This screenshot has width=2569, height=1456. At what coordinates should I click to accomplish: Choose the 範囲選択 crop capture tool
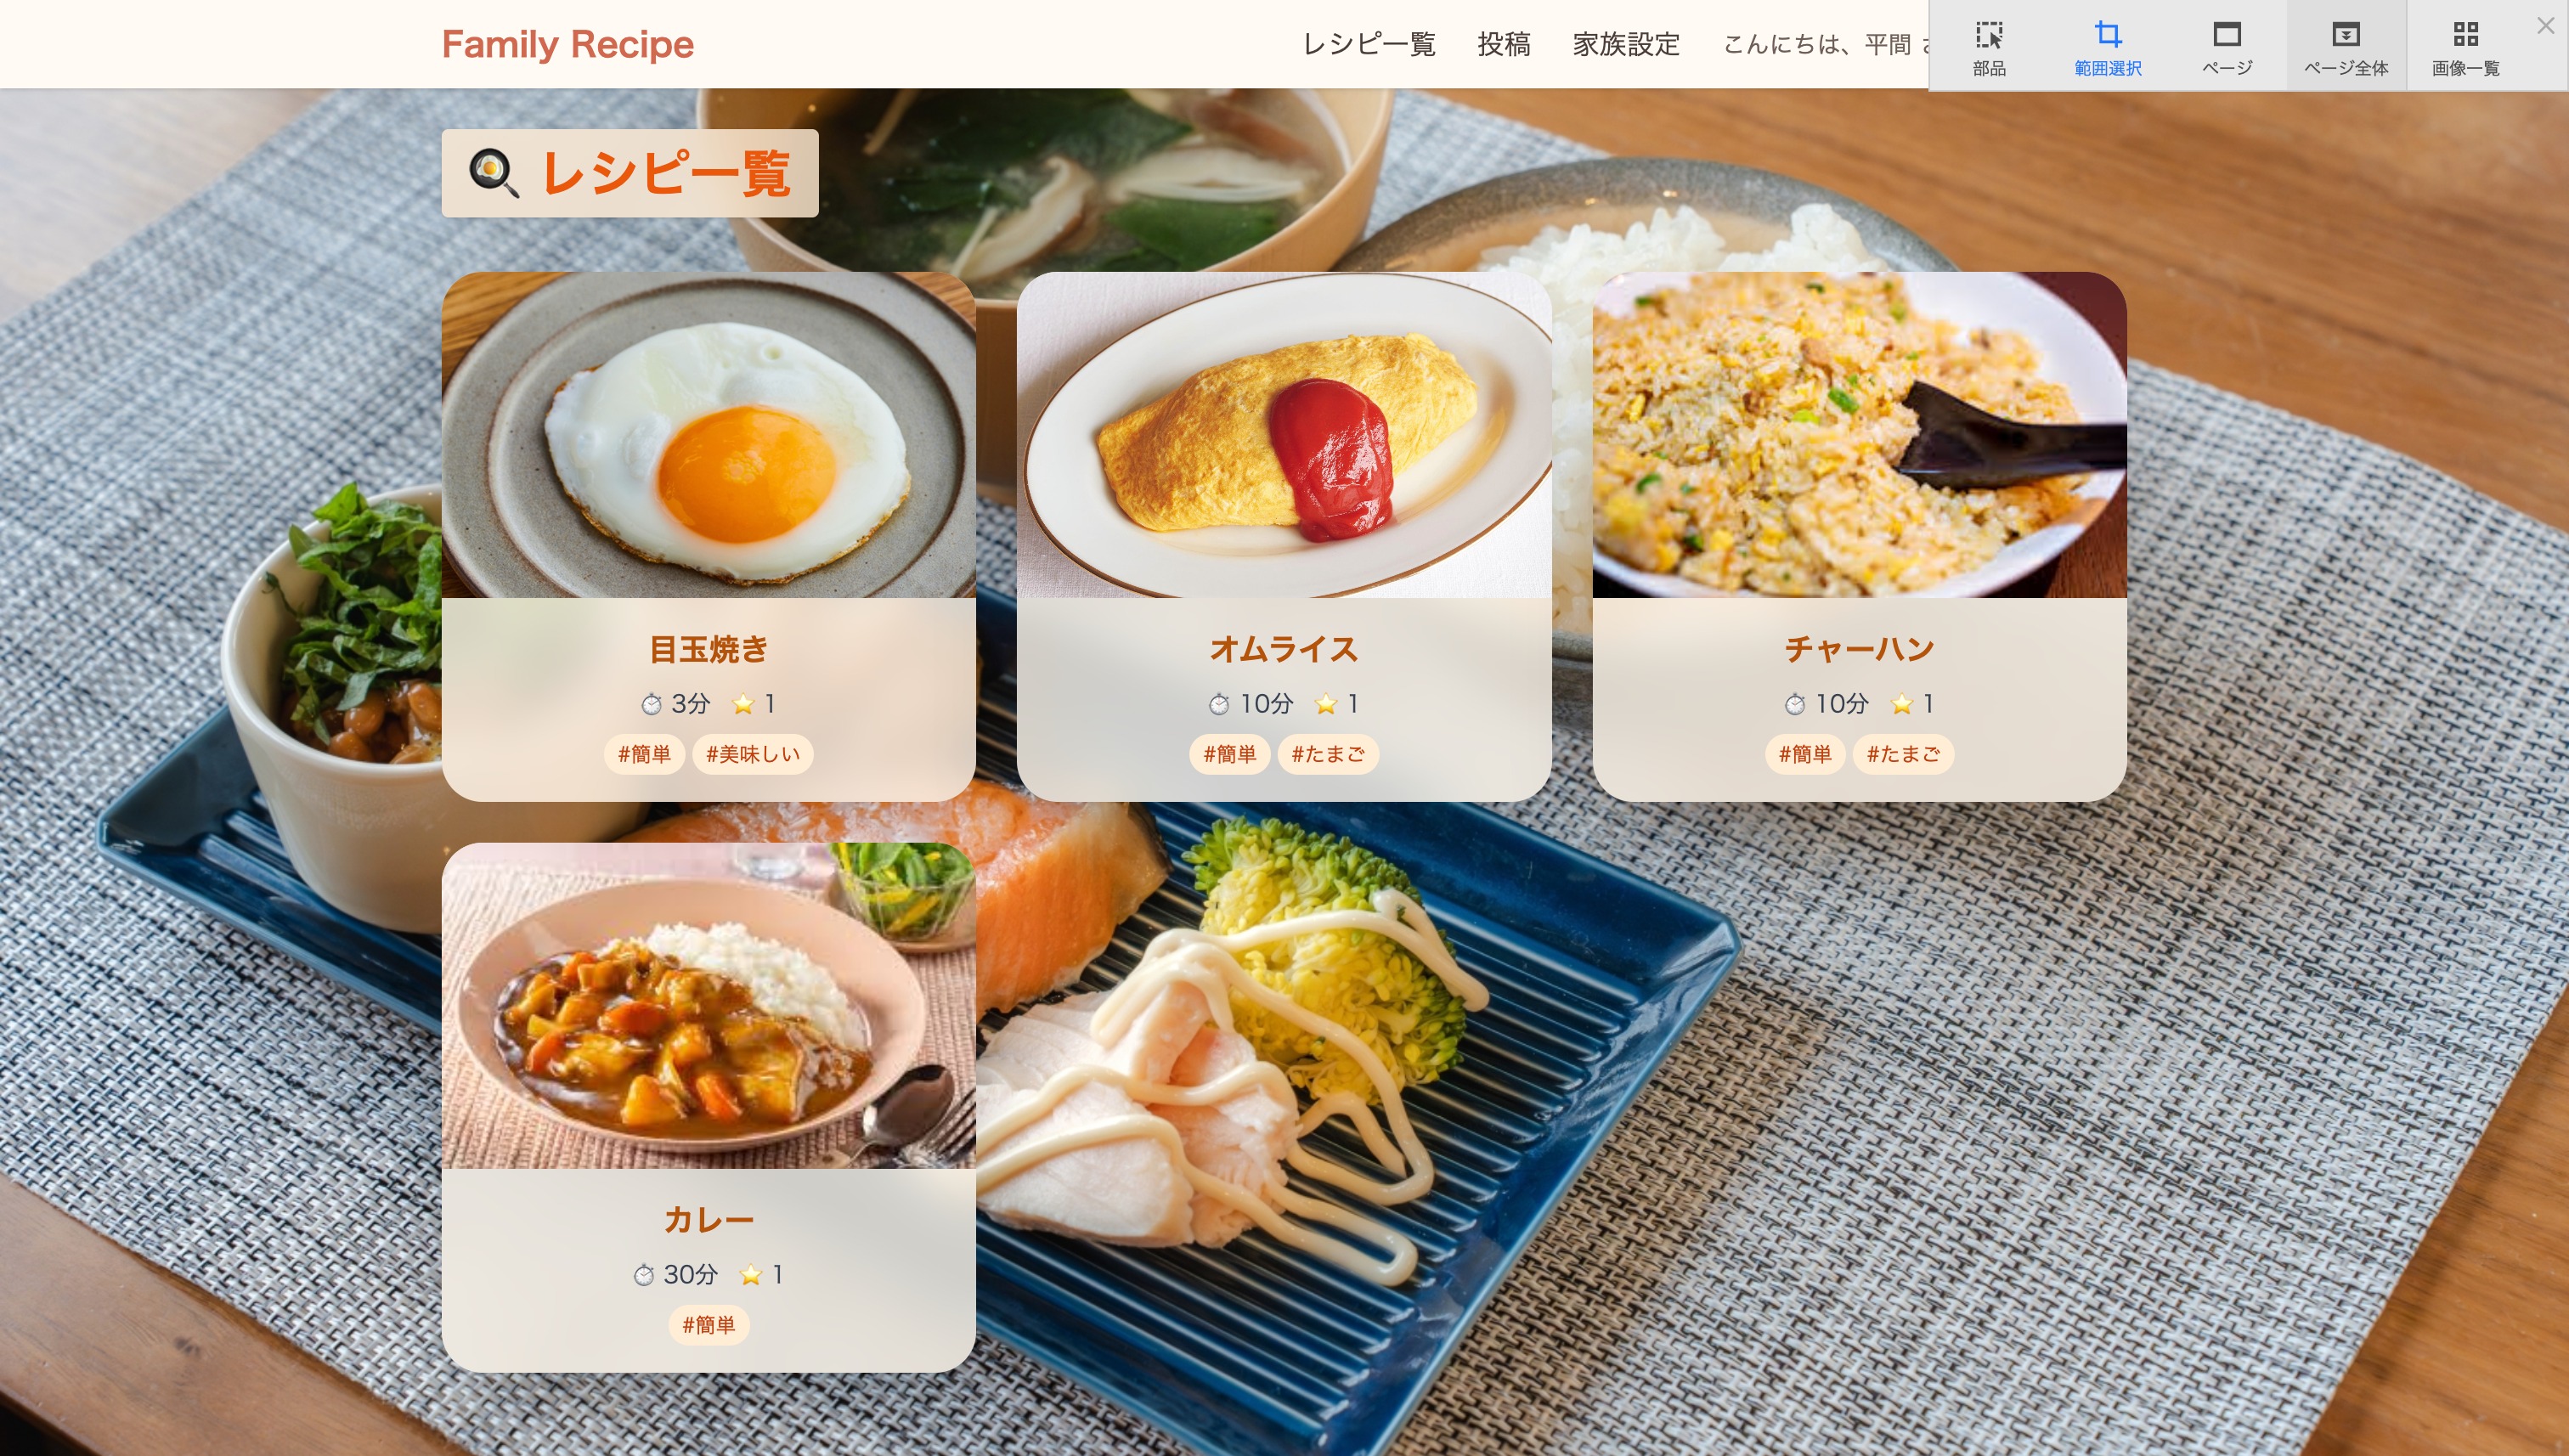click(2107, 36)
